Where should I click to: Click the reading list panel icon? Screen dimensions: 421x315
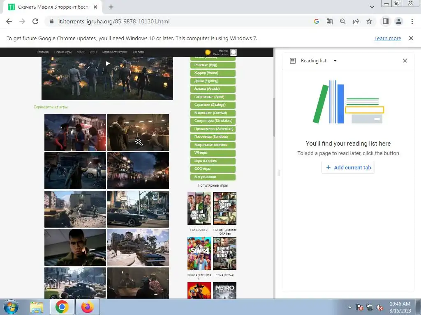tap(293, 61)
